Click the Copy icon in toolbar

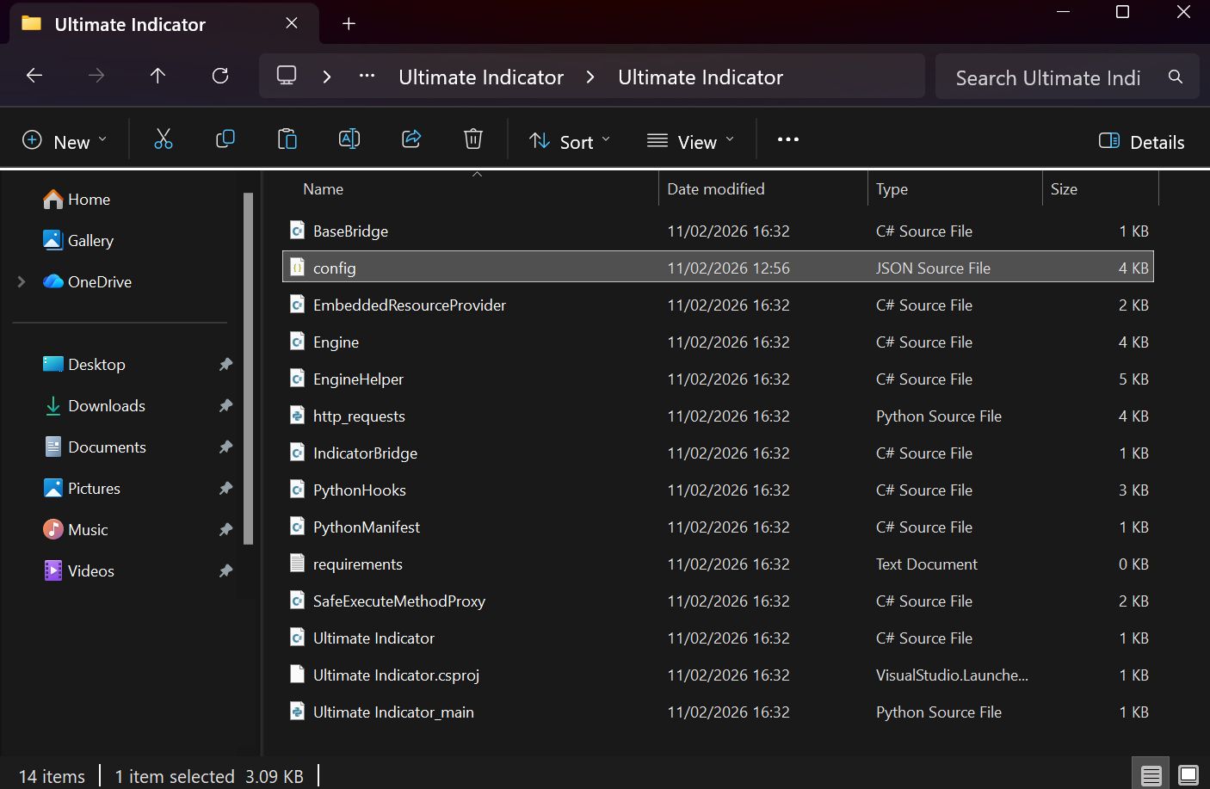[225, 139]
